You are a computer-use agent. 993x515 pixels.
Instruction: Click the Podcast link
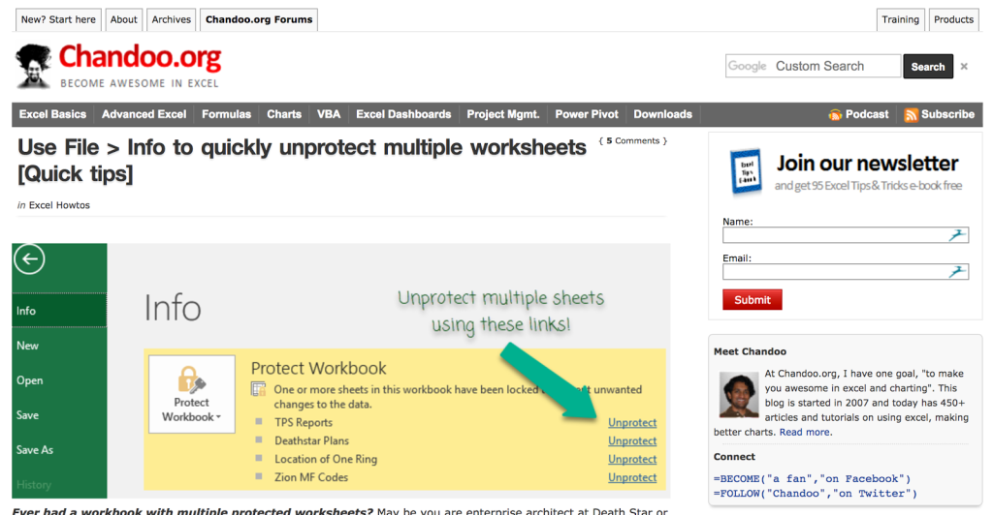coord(866,114)
